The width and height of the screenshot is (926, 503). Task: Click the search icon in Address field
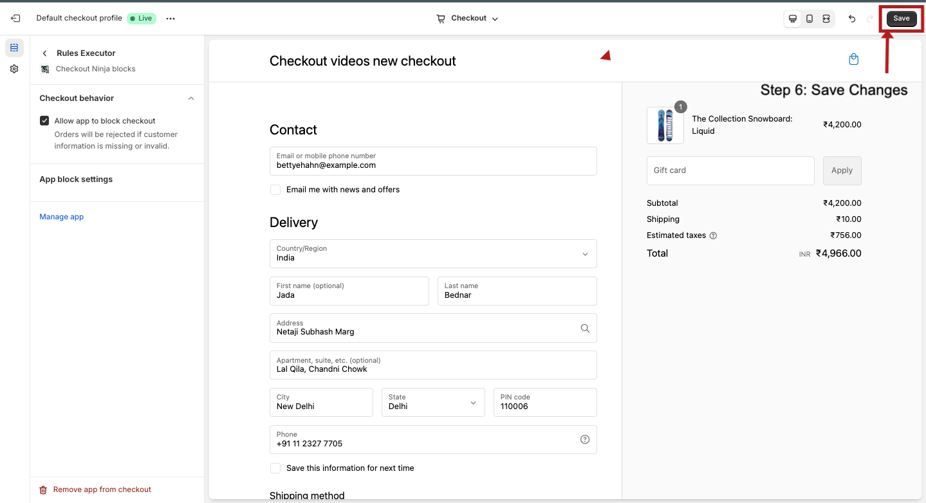click(585, 328)
